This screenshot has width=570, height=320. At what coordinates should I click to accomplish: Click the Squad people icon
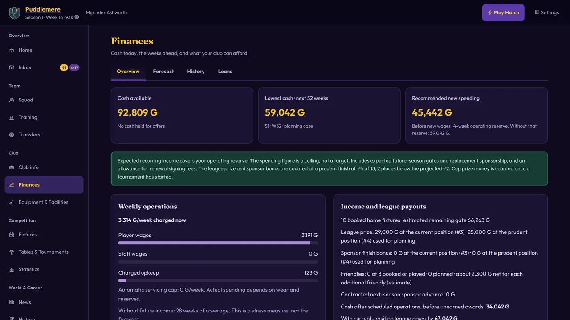(12, 100)
